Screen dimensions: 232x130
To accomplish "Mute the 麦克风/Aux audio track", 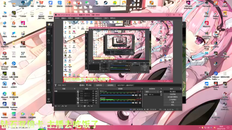I will click(136, 95).
